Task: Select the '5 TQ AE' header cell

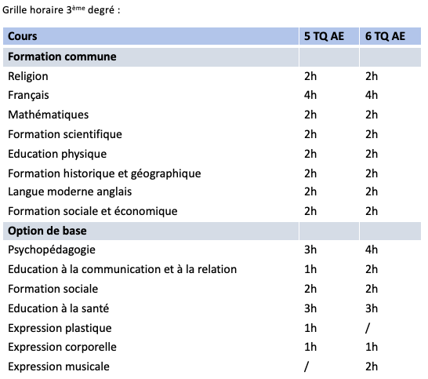Action: (x=329, y=36)
